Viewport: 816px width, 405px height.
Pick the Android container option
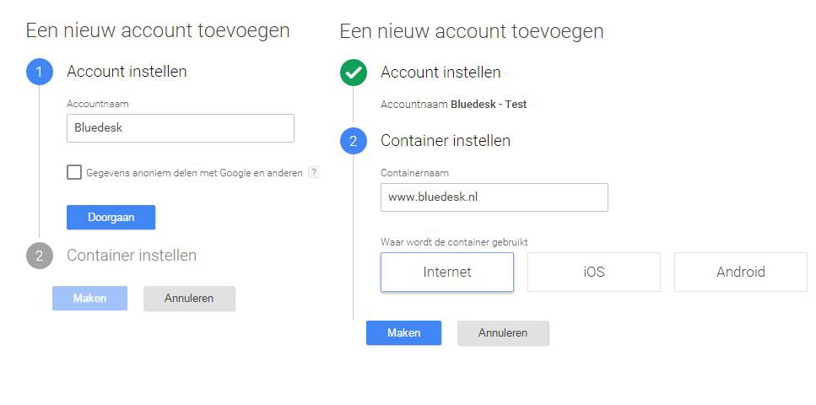click(740, 272)
